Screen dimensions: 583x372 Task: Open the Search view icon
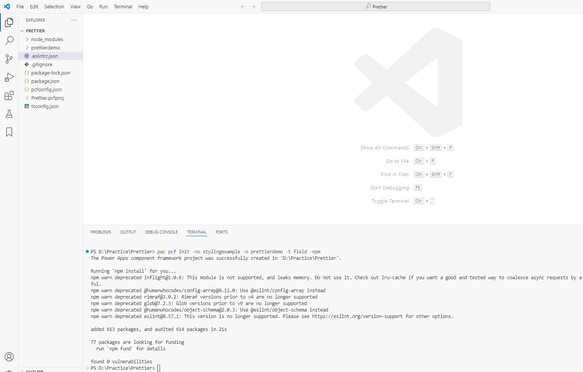click(9, 41)
